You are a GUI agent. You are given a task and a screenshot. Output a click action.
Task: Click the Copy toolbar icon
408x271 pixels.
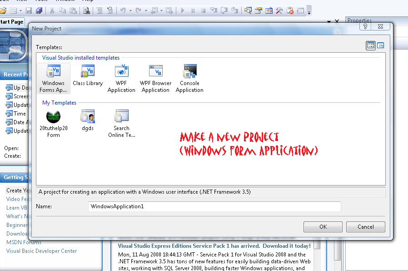click(x=62, y=10)
